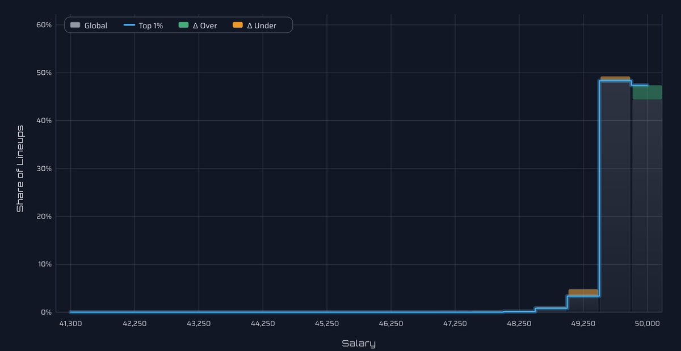
Task: Click the orange Δ Under cap atop the tallest bar
Action: [614, 77]
